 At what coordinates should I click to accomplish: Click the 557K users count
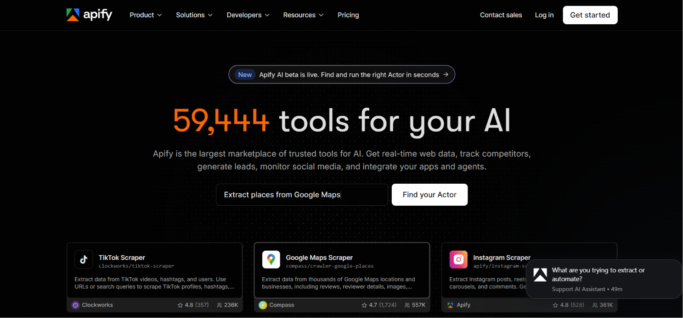coord(418,305)
